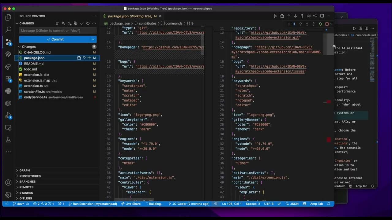Toggle the notifications bell

(x=329, y=204)
